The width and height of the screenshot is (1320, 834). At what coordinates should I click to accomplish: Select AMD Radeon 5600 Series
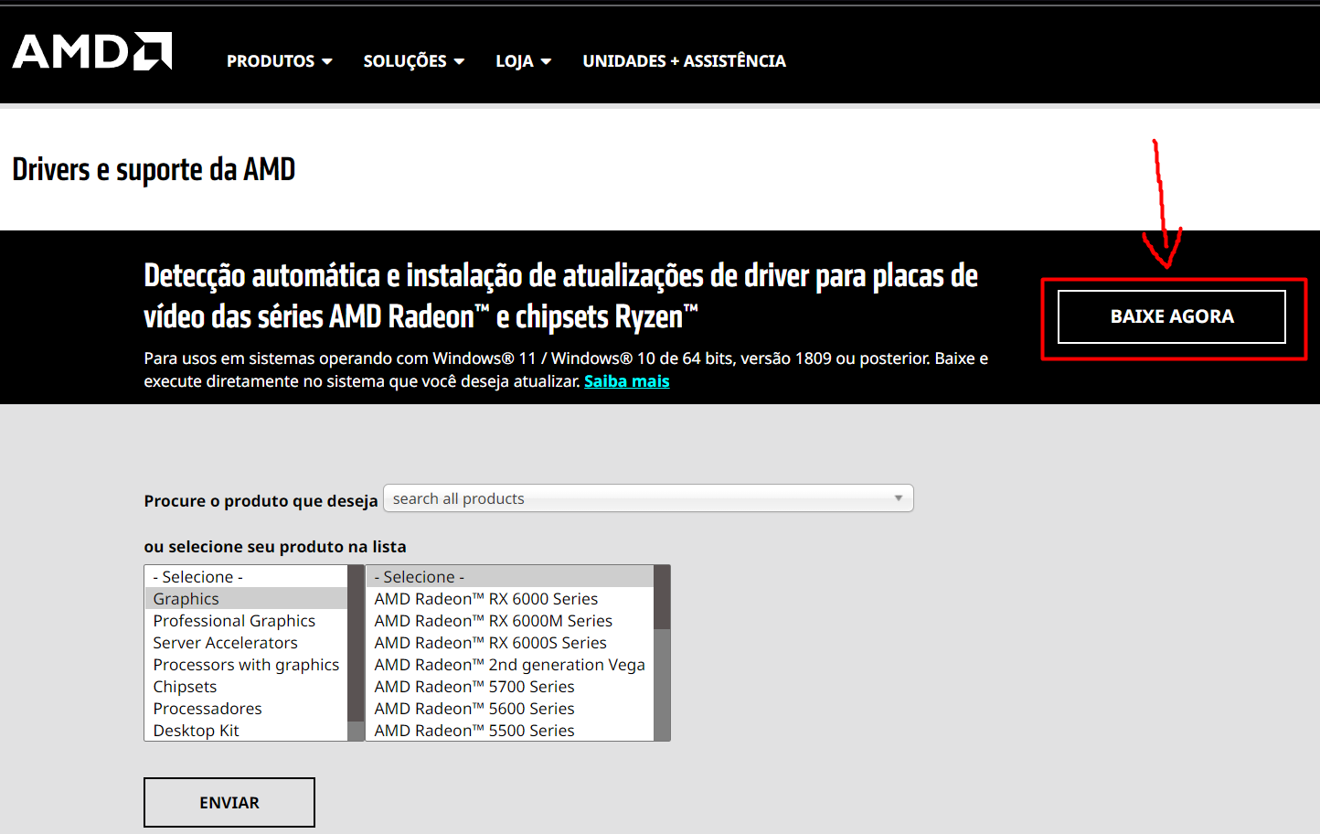(510, 709)
